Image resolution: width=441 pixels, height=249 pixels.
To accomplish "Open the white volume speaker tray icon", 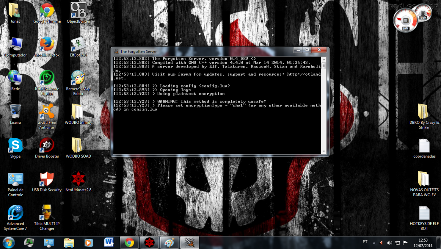I will pyautogui.click(x=390, y=243).
